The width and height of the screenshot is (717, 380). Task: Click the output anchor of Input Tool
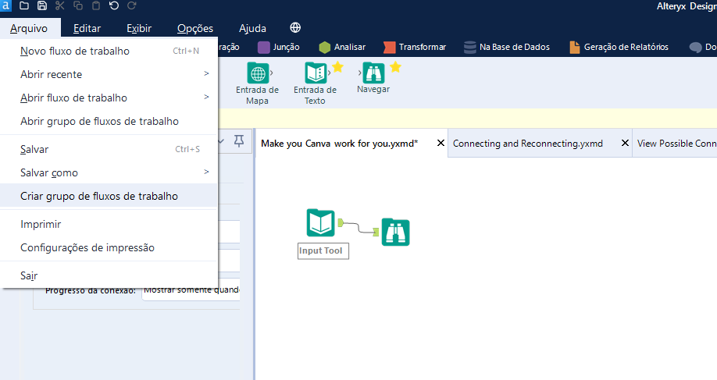pyautogui.click(x=341, y=222)
